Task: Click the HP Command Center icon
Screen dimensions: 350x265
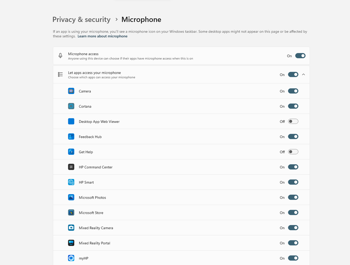Action: [71, 167]
